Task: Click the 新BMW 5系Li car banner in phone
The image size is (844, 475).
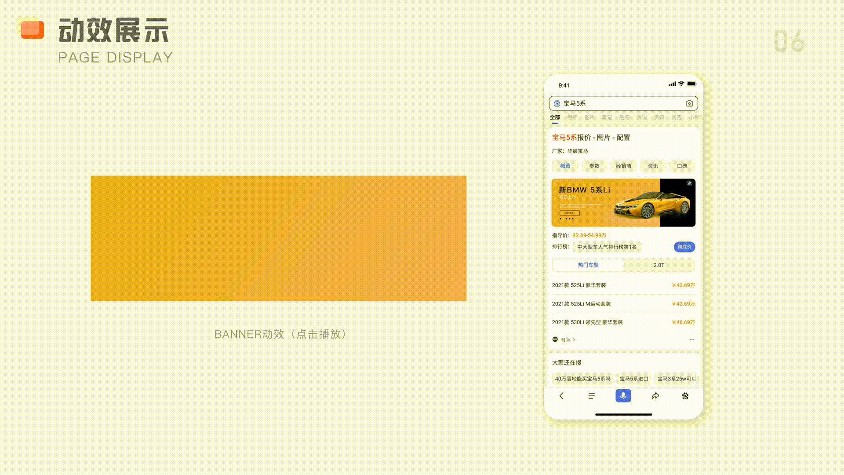Action: (623, 203)
